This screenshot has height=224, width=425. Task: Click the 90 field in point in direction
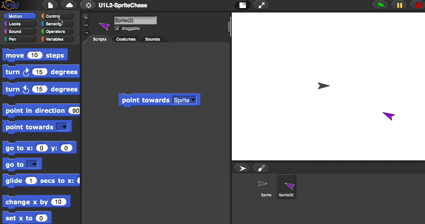[74, 111]
